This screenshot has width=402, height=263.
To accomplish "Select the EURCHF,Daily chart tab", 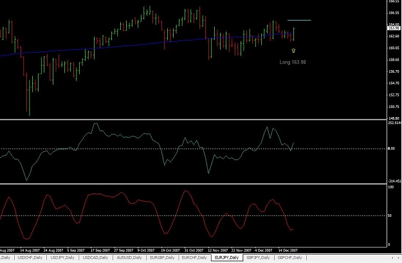I will pos(194,258).
